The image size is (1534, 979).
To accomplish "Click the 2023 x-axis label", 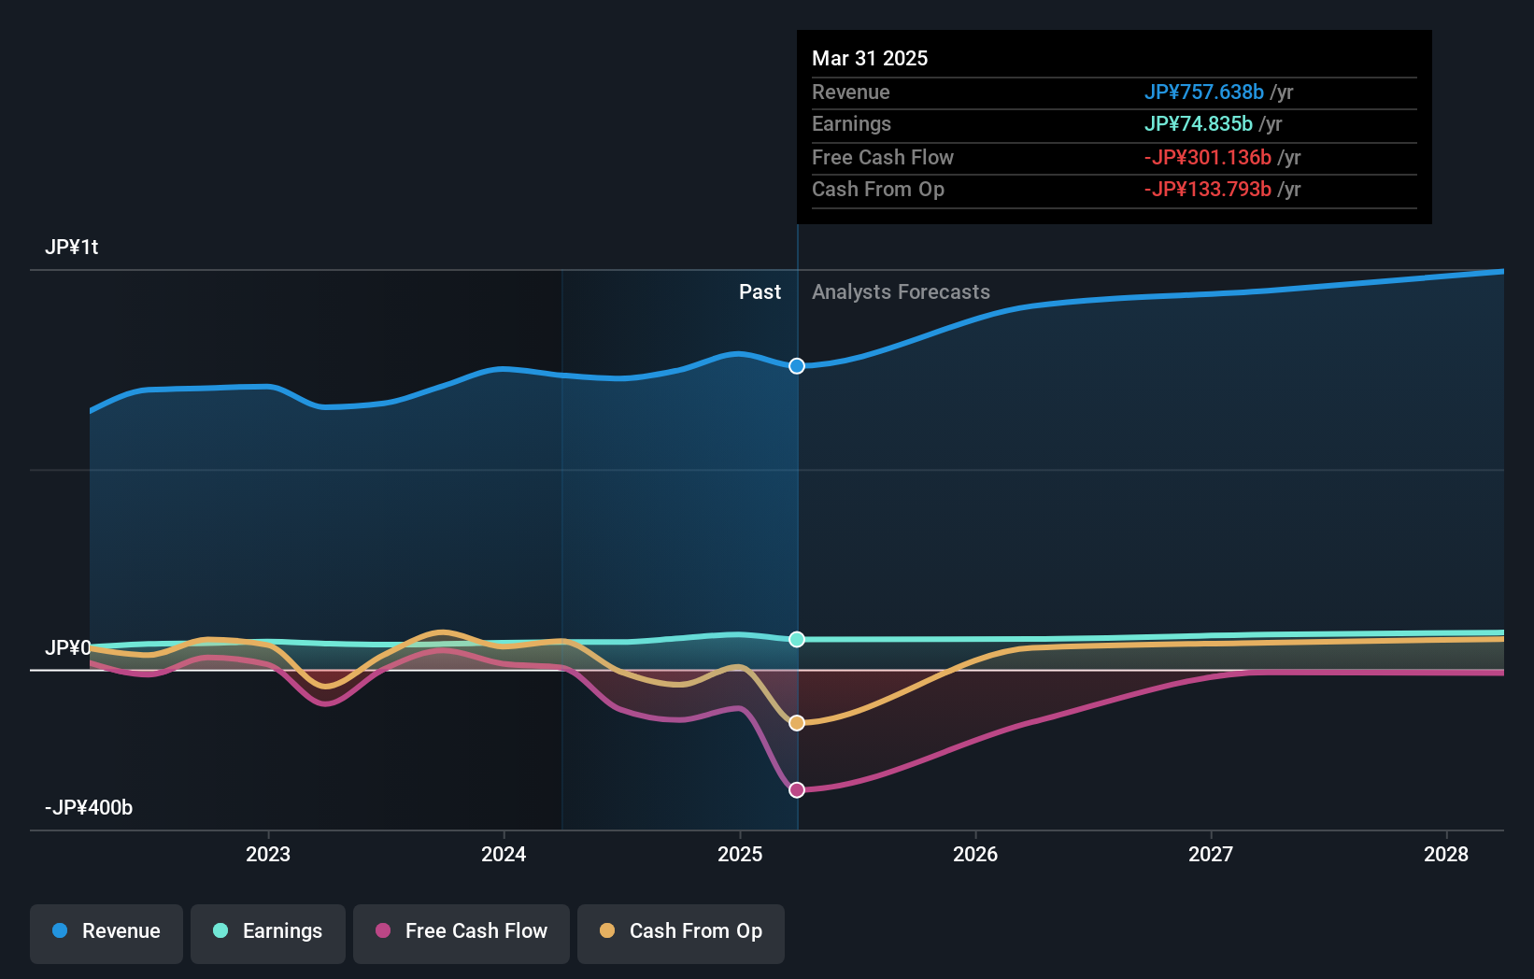I will [268, 854].
